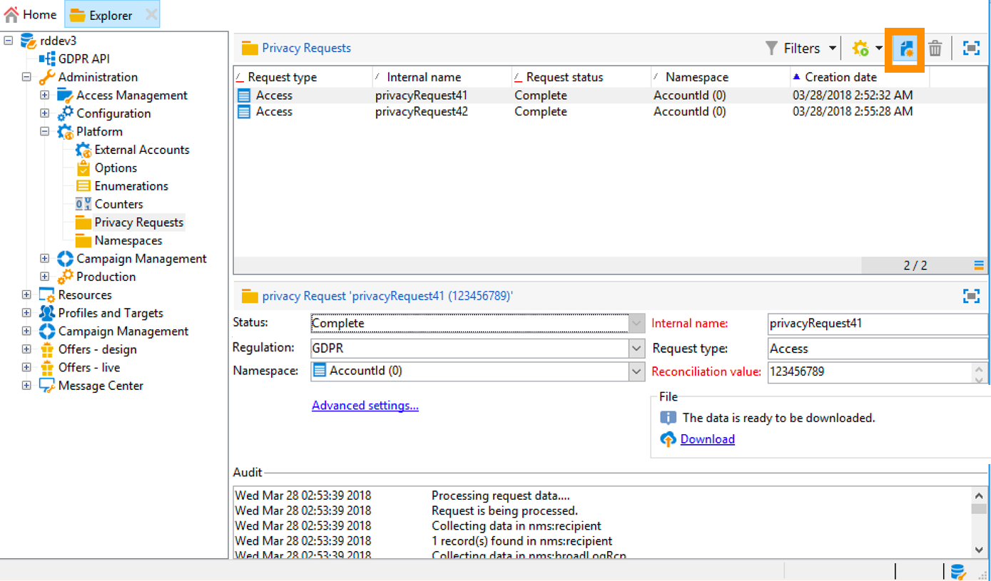
Task: Expand the Configuration node
Action: pyautogui.click(x=44, y=113)
